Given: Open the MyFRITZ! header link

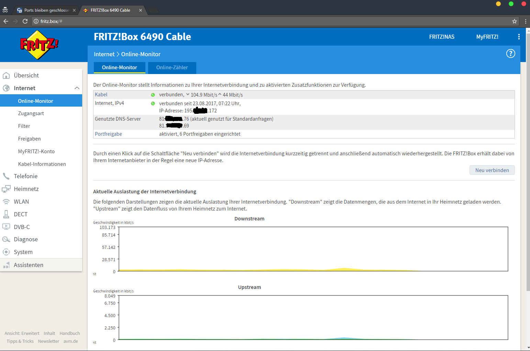Looking at the screenshot, I should point(487,37).
